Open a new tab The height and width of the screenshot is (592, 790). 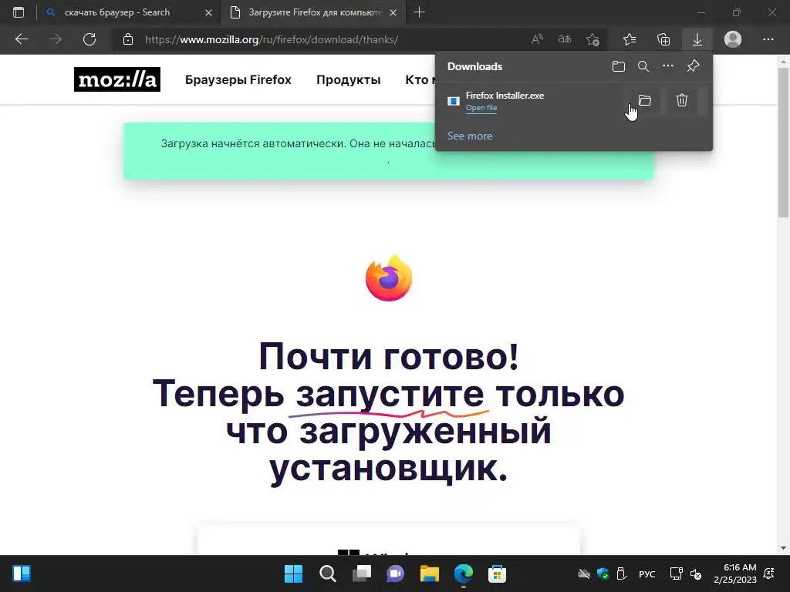click(419, 12)
